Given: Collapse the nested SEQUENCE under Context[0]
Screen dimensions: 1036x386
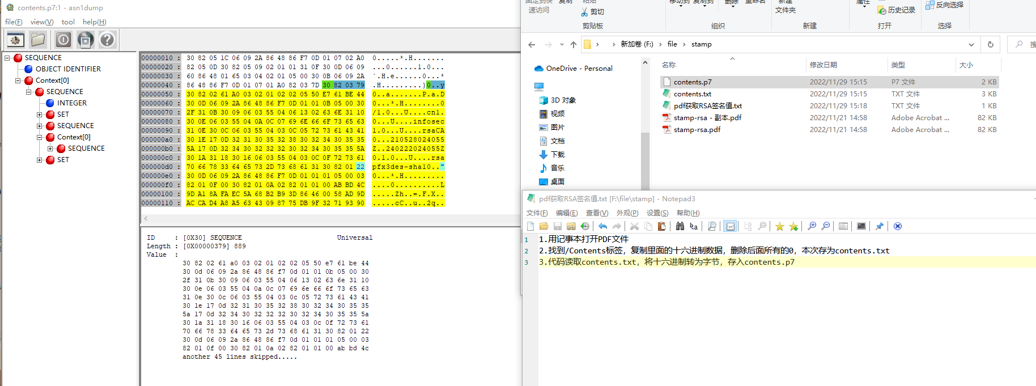Looking at the screenshot, I should point(29,92).
